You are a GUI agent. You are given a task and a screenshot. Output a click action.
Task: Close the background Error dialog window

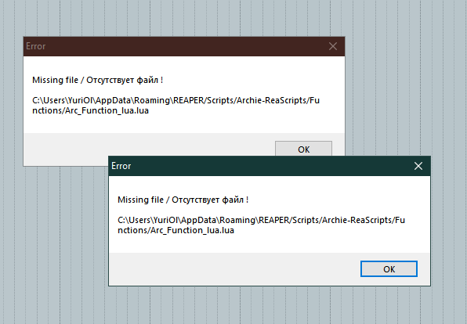333,46
